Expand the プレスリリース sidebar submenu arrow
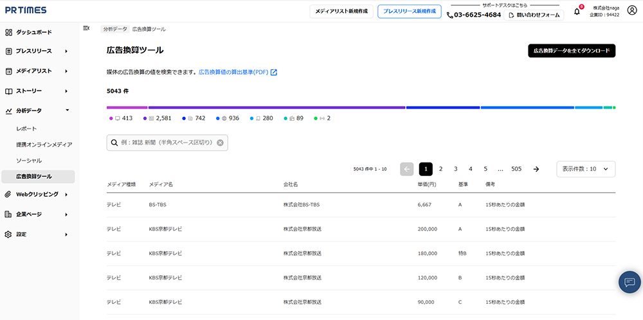 (x=66, y=51)
